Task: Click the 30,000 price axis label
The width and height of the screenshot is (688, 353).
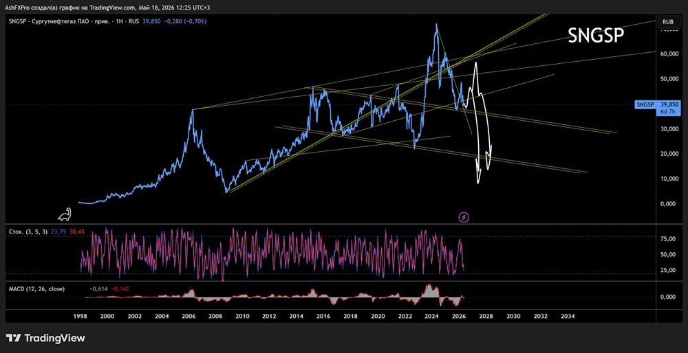Action: [x=670, y=128]
